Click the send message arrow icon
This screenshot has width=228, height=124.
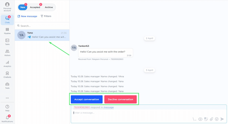[222, 119]
